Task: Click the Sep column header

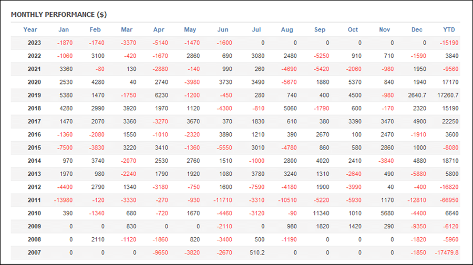Action: pos(320,29)
